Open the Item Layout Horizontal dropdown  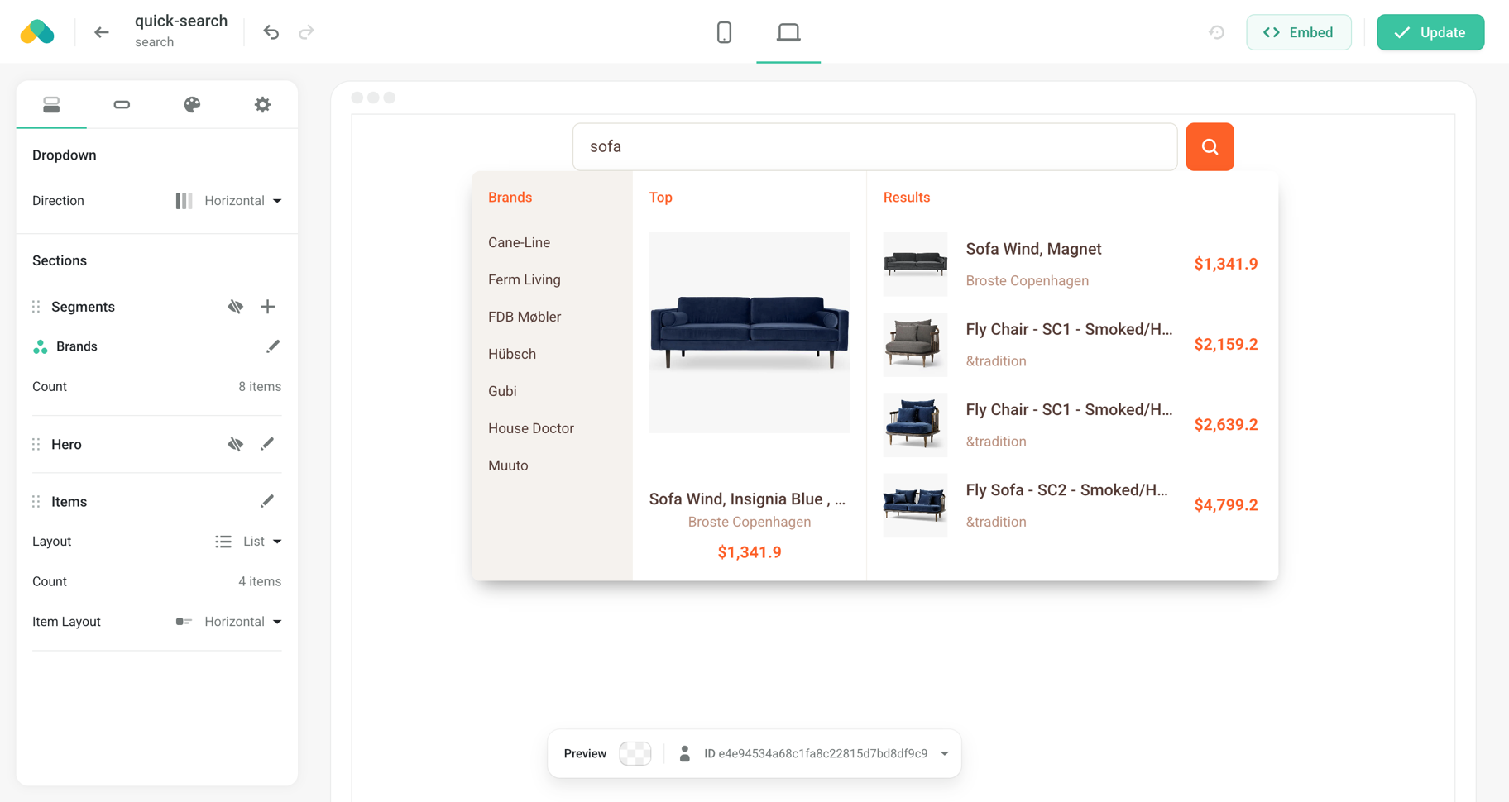(x=228, y=622)
